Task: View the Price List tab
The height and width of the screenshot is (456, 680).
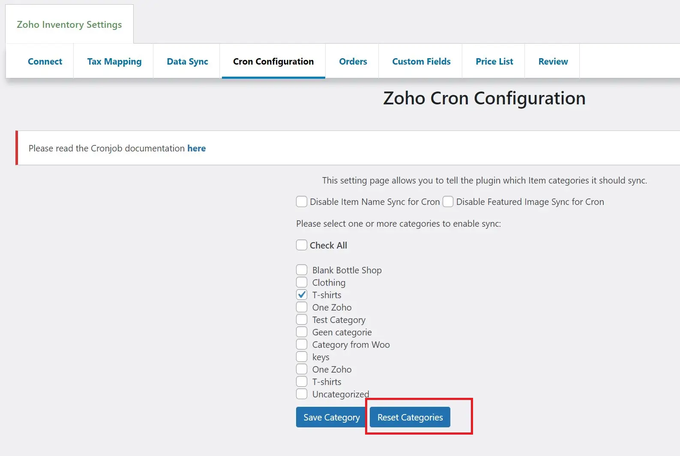Action: 494,61
